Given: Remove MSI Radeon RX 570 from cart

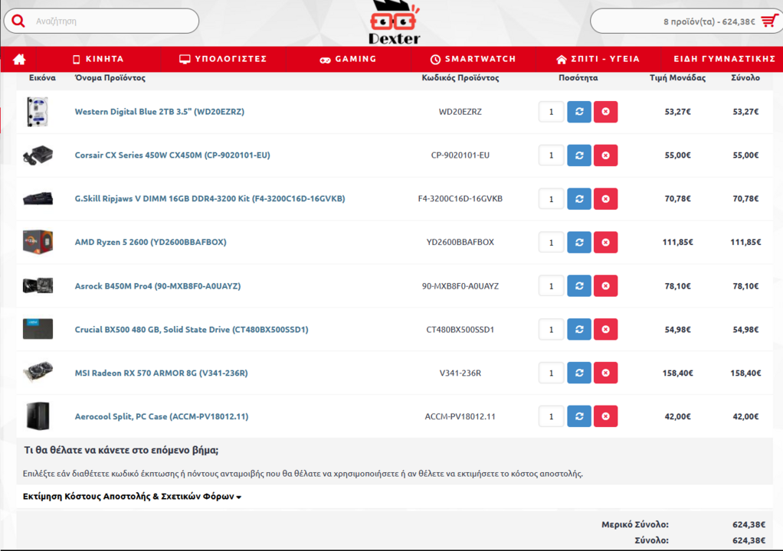Looking at the screenshot, I should (606, 373).
